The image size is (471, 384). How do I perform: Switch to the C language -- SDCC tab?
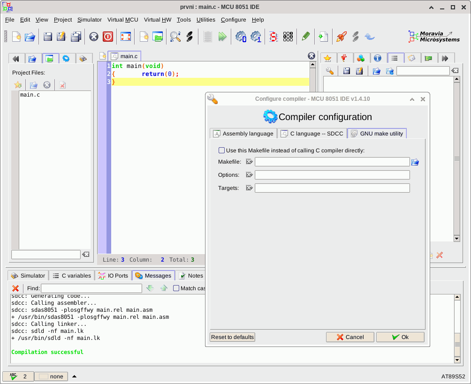312,134
